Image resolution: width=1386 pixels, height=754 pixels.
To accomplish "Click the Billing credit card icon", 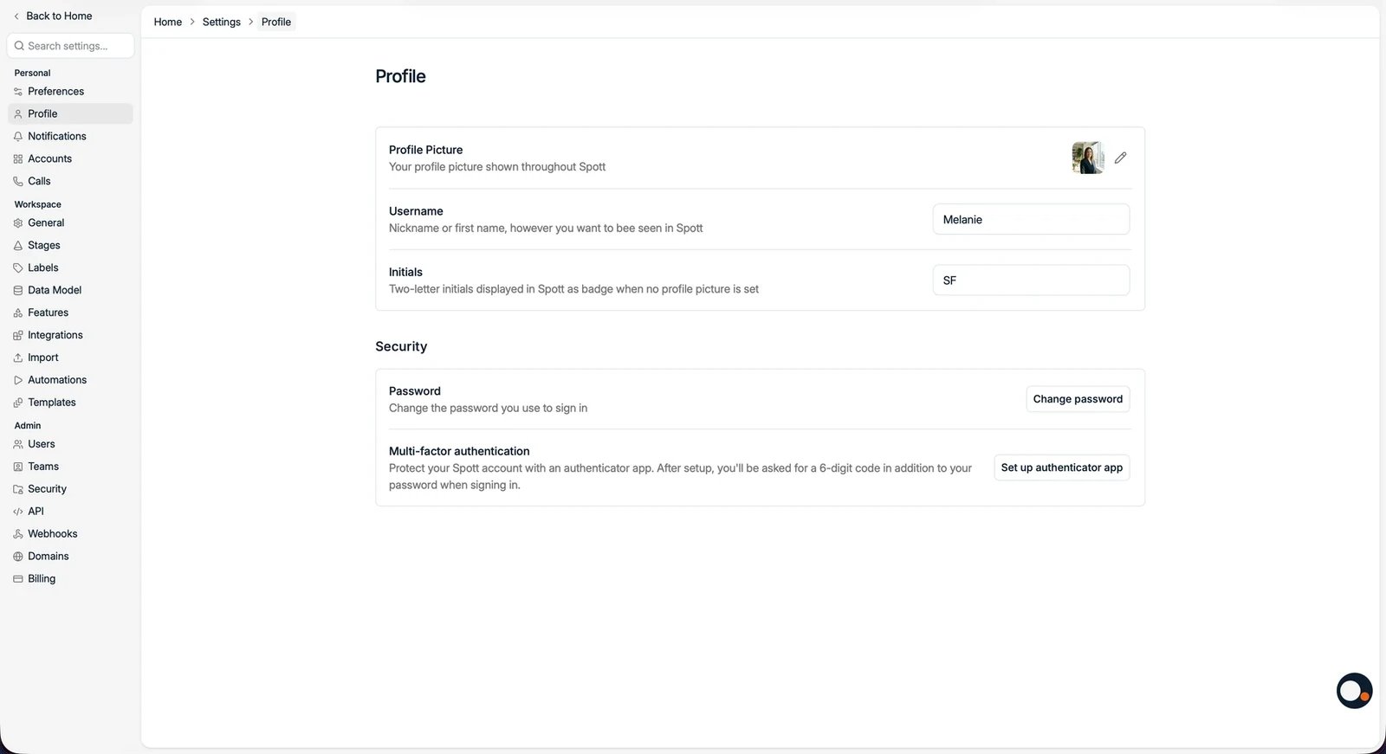I will tap(18, 580).
